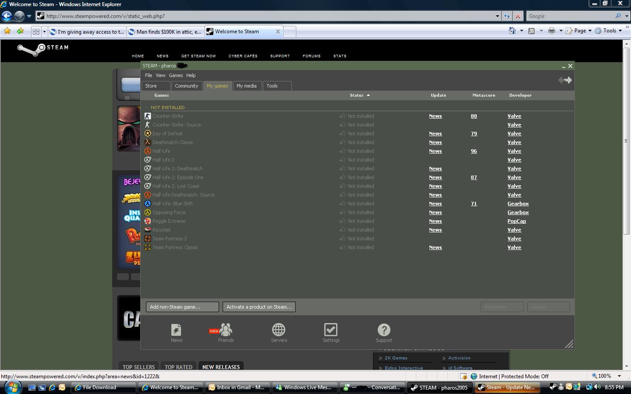
Task: Click the Ricochet game icon
Action: coord(148,230)
